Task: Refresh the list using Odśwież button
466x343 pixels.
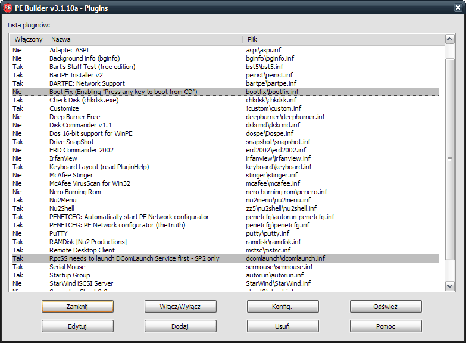Action: click(x=386, y=307)
